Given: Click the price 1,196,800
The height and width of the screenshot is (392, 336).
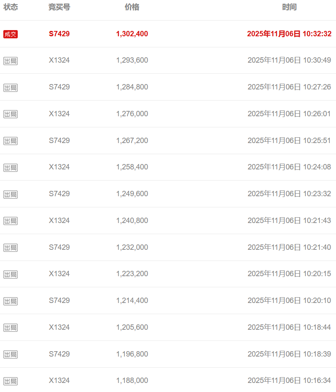Looking at the screenshot, I should (x=132, y=354).
